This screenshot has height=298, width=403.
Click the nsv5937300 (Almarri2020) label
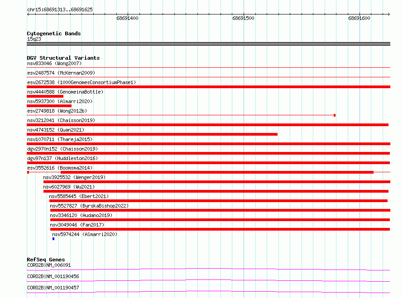click(x=60, y=101)
